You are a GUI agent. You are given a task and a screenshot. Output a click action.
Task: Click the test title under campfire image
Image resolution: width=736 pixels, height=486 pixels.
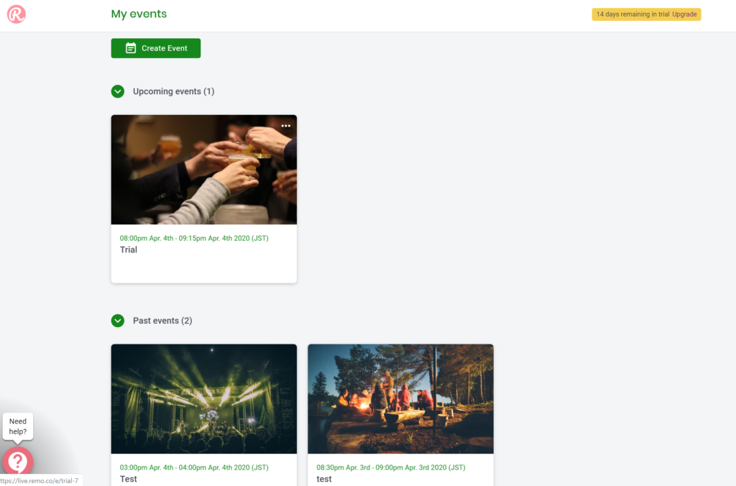(x=324, y=479)
